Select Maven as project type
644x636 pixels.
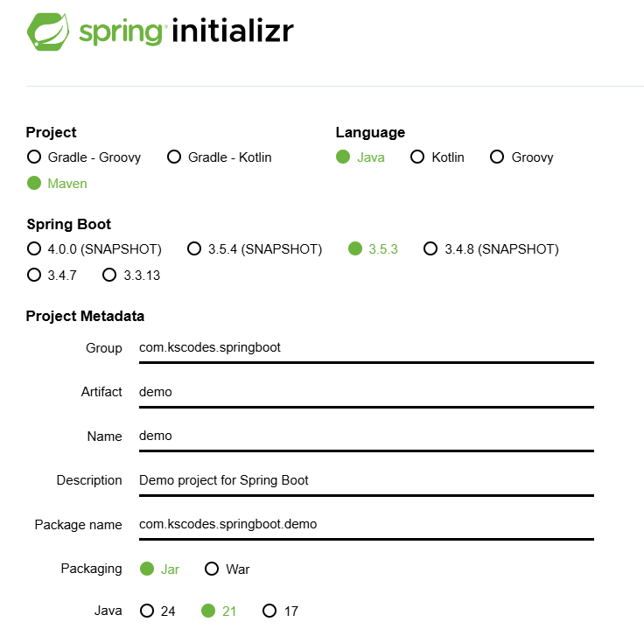tap(34, 184)
